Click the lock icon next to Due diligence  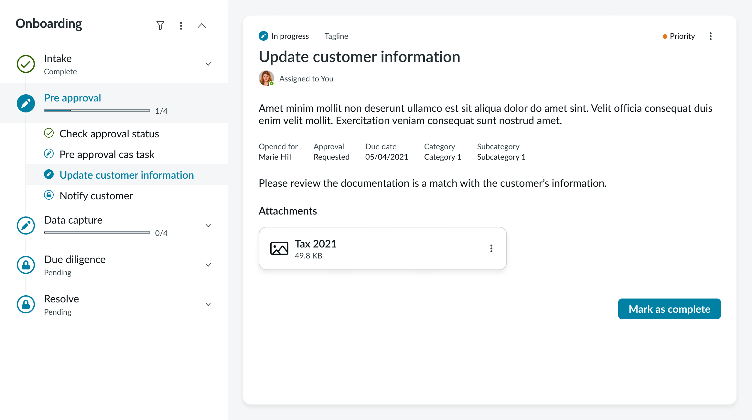click(26, 265)
